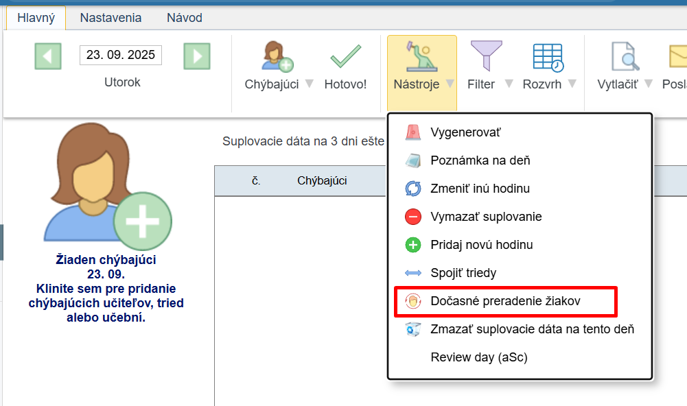Click the Chýbajúci teacher icon in toolbar
Screen dimensions: 687x406
tap(277, 56)
